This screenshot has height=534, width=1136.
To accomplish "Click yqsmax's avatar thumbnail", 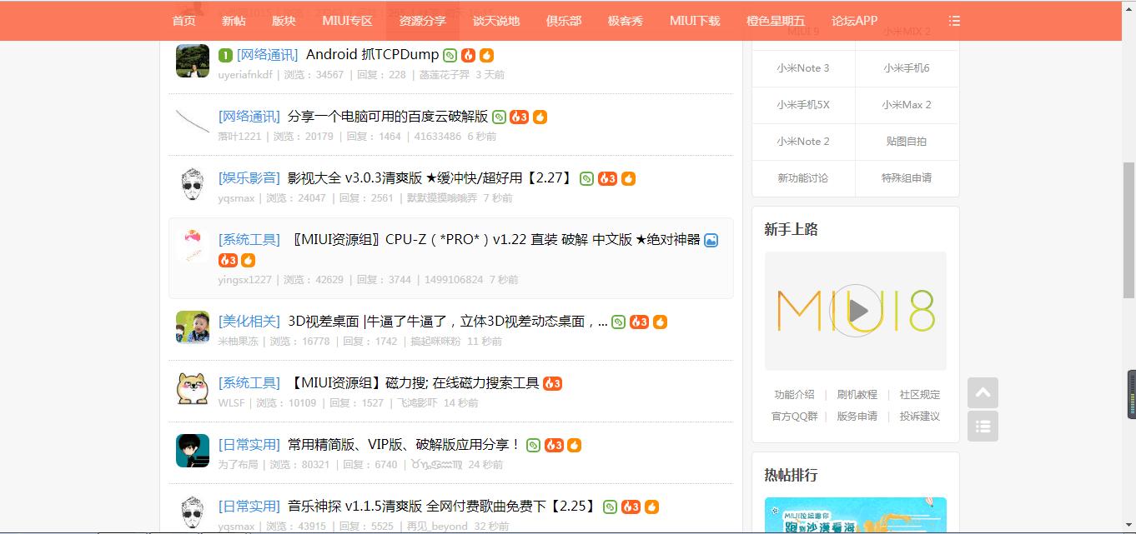I will (x=192, y=182).
